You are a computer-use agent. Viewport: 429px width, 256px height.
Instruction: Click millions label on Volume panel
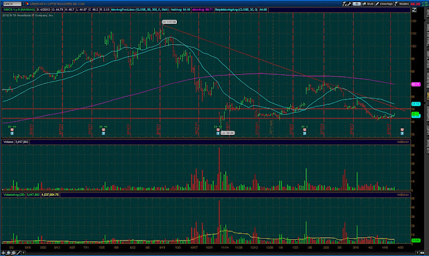pyautogui.click(x=403, y=142)
